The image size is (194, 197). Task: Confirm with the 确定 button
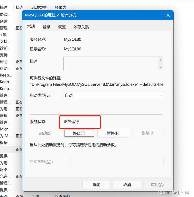point(97,185)
